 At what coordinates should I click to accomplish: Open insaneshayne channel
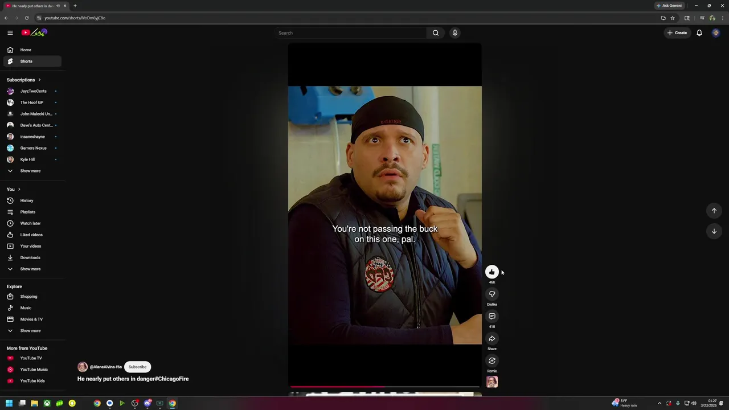coord(32,137)
